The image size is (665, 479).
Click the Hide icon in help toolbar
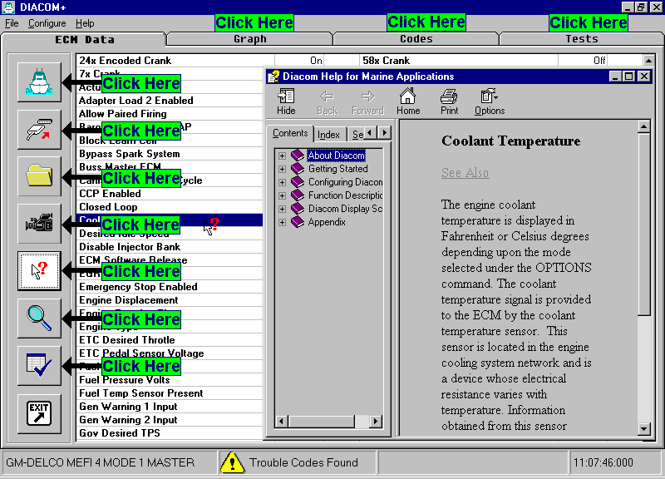(286, 101)
